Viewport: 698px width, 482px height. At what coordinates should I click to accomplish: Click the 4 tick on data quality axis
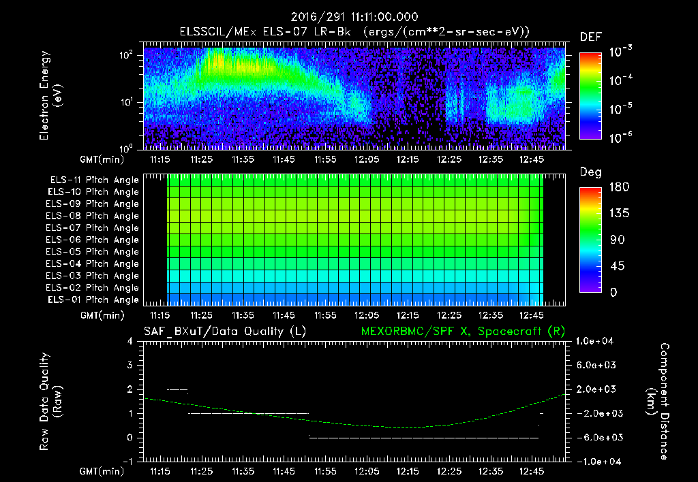130,341
